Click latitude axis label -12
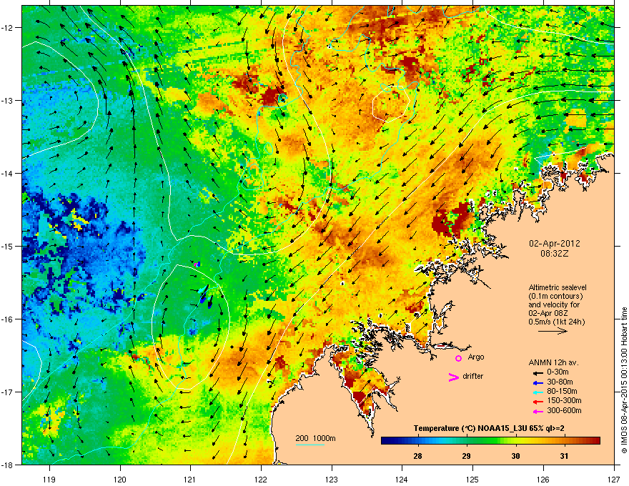The width and height of the screenshot is (629, 486). tap(9, 27)
